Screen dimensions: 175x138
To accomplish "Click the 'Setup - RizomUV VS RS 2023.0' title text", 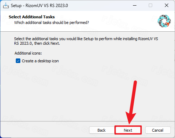I will 39,6.
